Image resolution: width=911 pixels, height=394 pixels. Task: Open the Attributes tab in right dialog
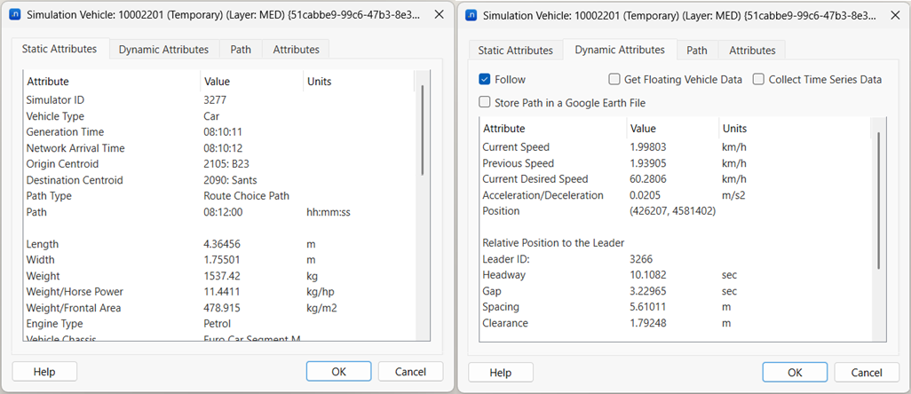[752, 51]
